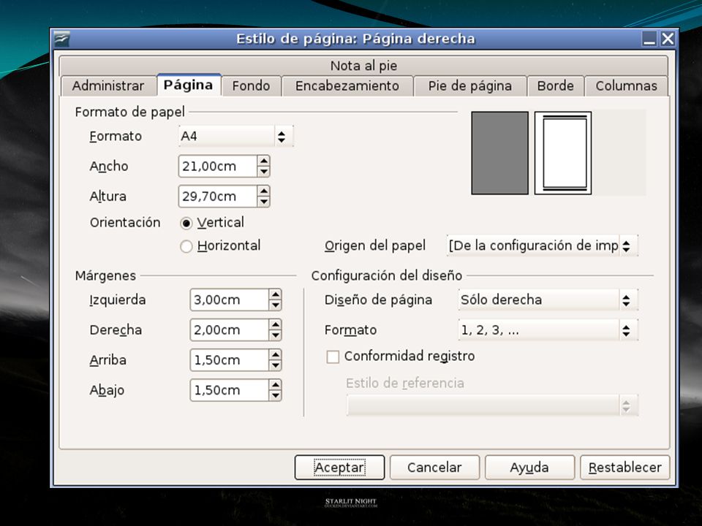This screenshot has height=526, width=702.
Task: Open the numbering Formato dropdown
Action: (548, 330)
